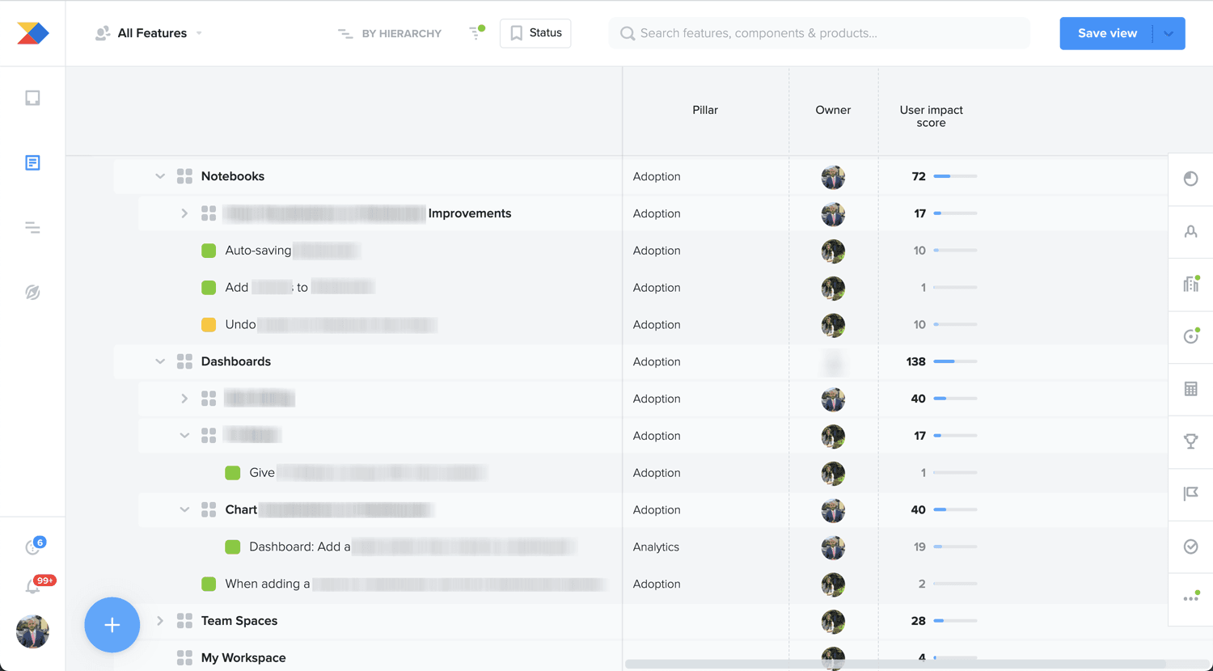Expand the Team Spaces component

(160, 621)
